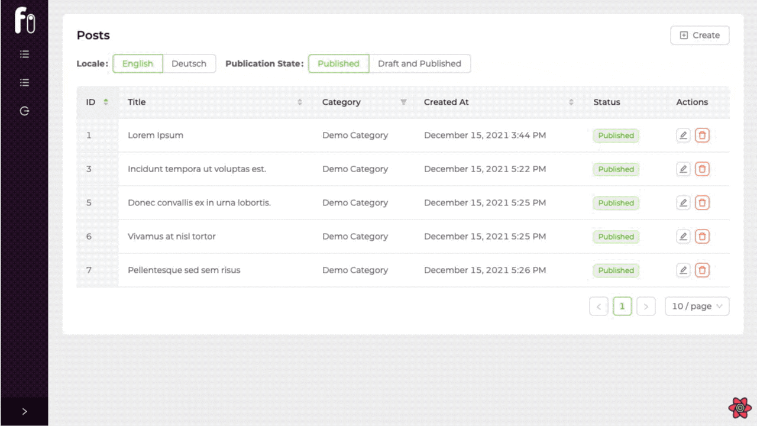Open the second list icon in sidebar
757x426 pixels.
pos(24,83)
